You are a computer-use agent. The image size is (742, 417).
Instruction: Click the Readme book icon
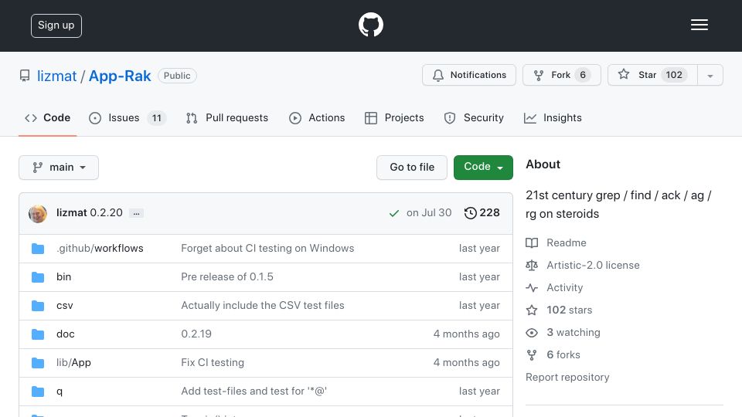pos(532,243)
